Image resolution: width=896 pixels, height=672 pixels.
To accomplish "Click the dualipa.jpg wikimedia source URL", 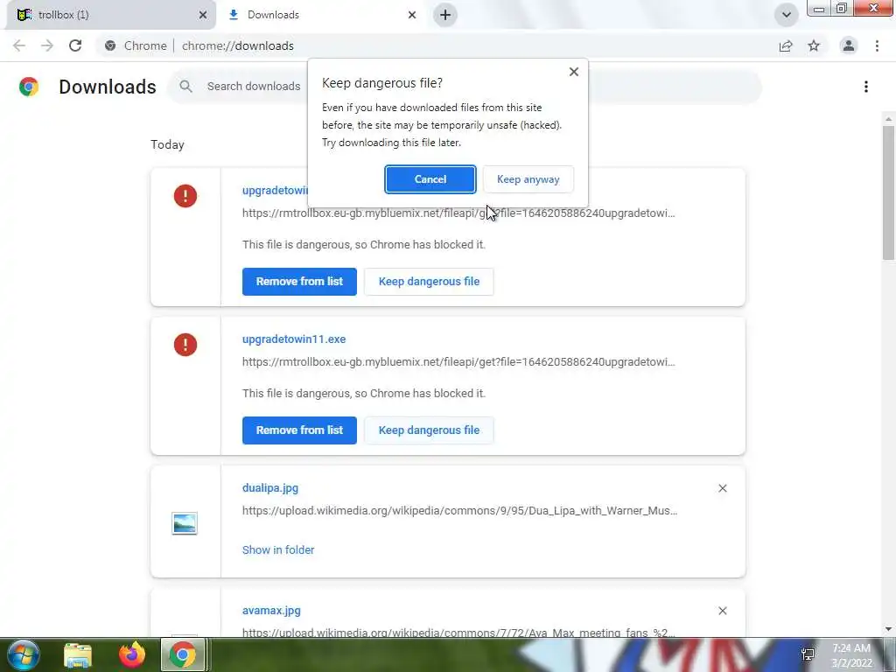I will point(460,511).
